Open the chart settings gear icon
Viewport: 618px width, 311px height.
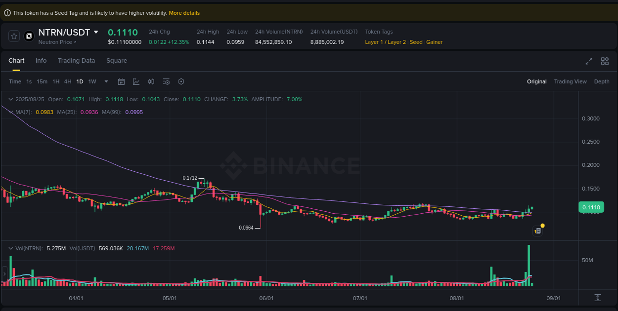(x=181, y=81)
